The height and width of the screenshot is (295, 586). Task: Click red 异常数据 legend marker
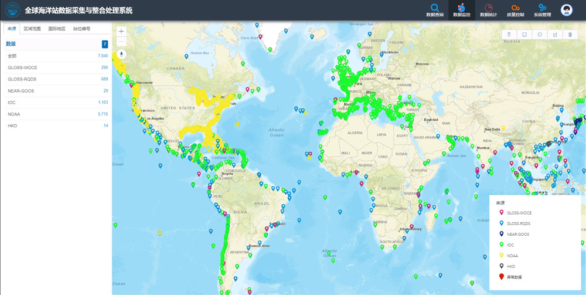[x=500, y=277]
